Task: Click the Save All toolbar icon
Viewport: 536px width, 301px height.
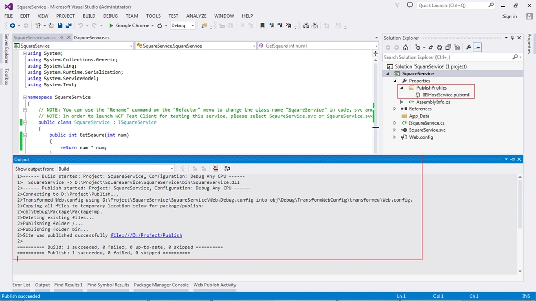Action: (69, 26)
